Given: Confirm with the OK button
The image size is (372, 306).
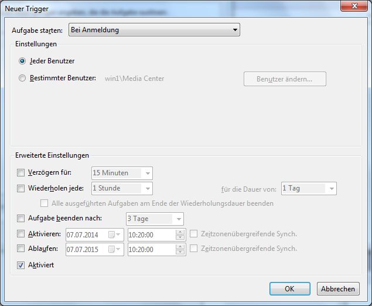Looking at the screenshot, I should coord(289,288).
